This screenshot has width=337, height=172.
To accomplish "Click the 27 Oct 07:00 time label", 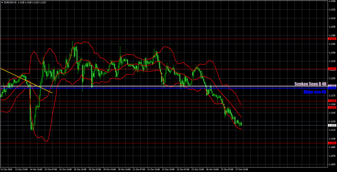I will pyautogui.click(x=227, y=170).
